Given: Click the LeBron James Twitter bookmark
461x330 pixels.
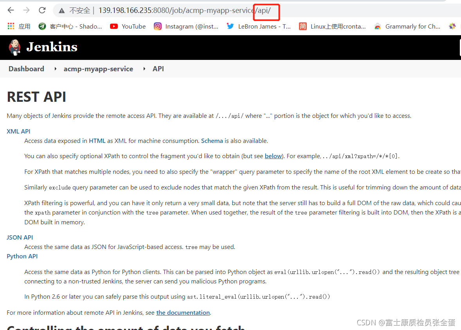Looking at the screenshot, I should (x=258, y=26).
